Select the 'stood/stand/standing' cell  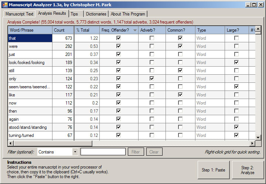30,127
